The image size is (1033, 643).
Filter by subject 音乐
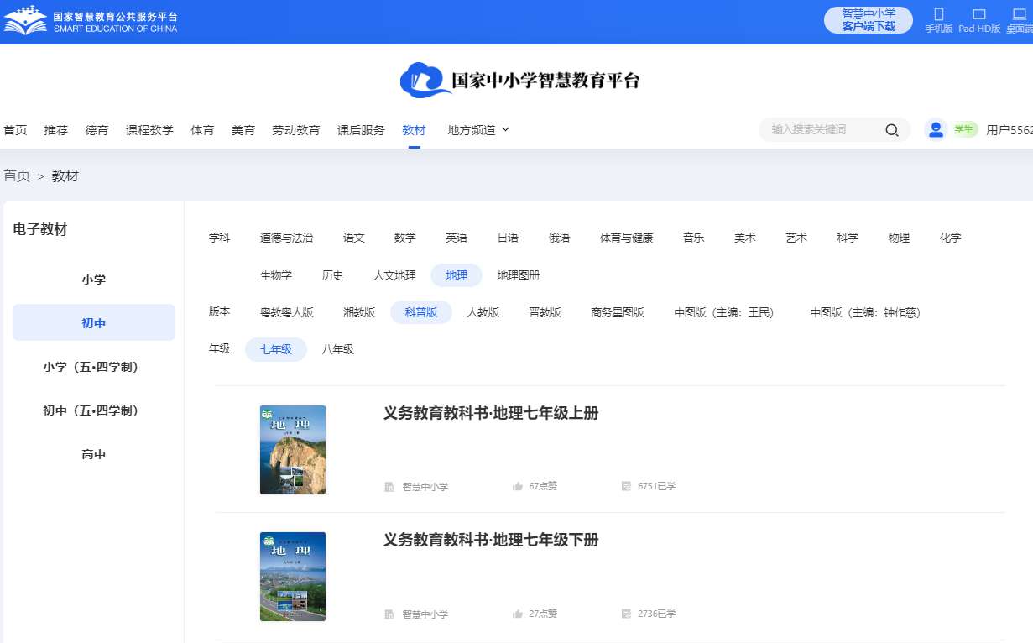click(693, 238)
